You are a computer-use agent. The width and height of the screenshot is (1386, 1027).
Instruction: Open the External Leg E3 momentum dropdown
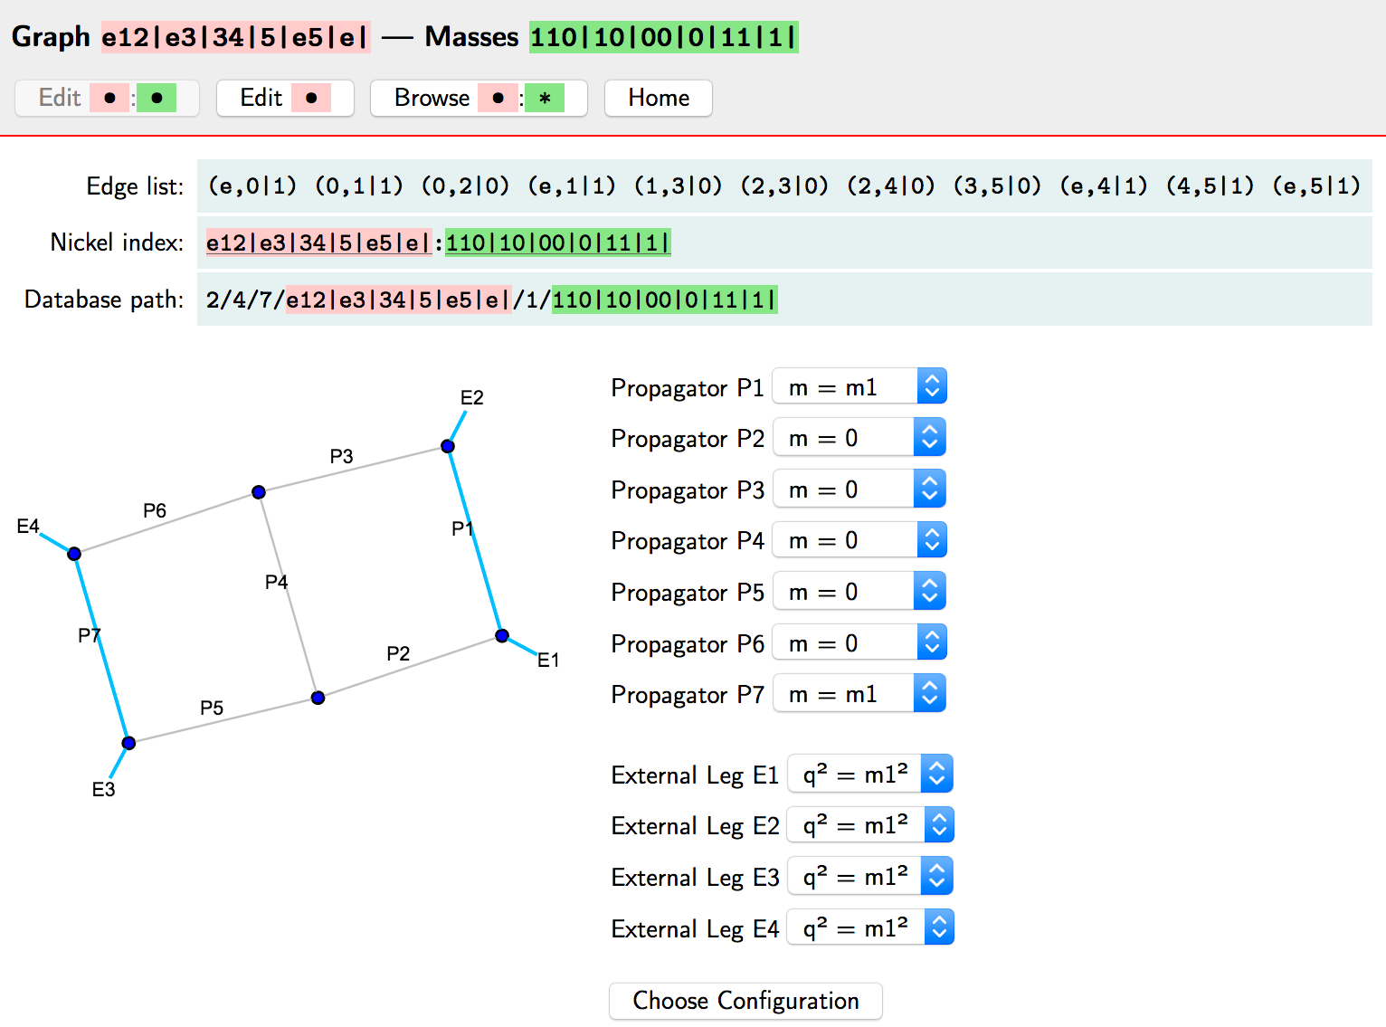tap(870, 877)
